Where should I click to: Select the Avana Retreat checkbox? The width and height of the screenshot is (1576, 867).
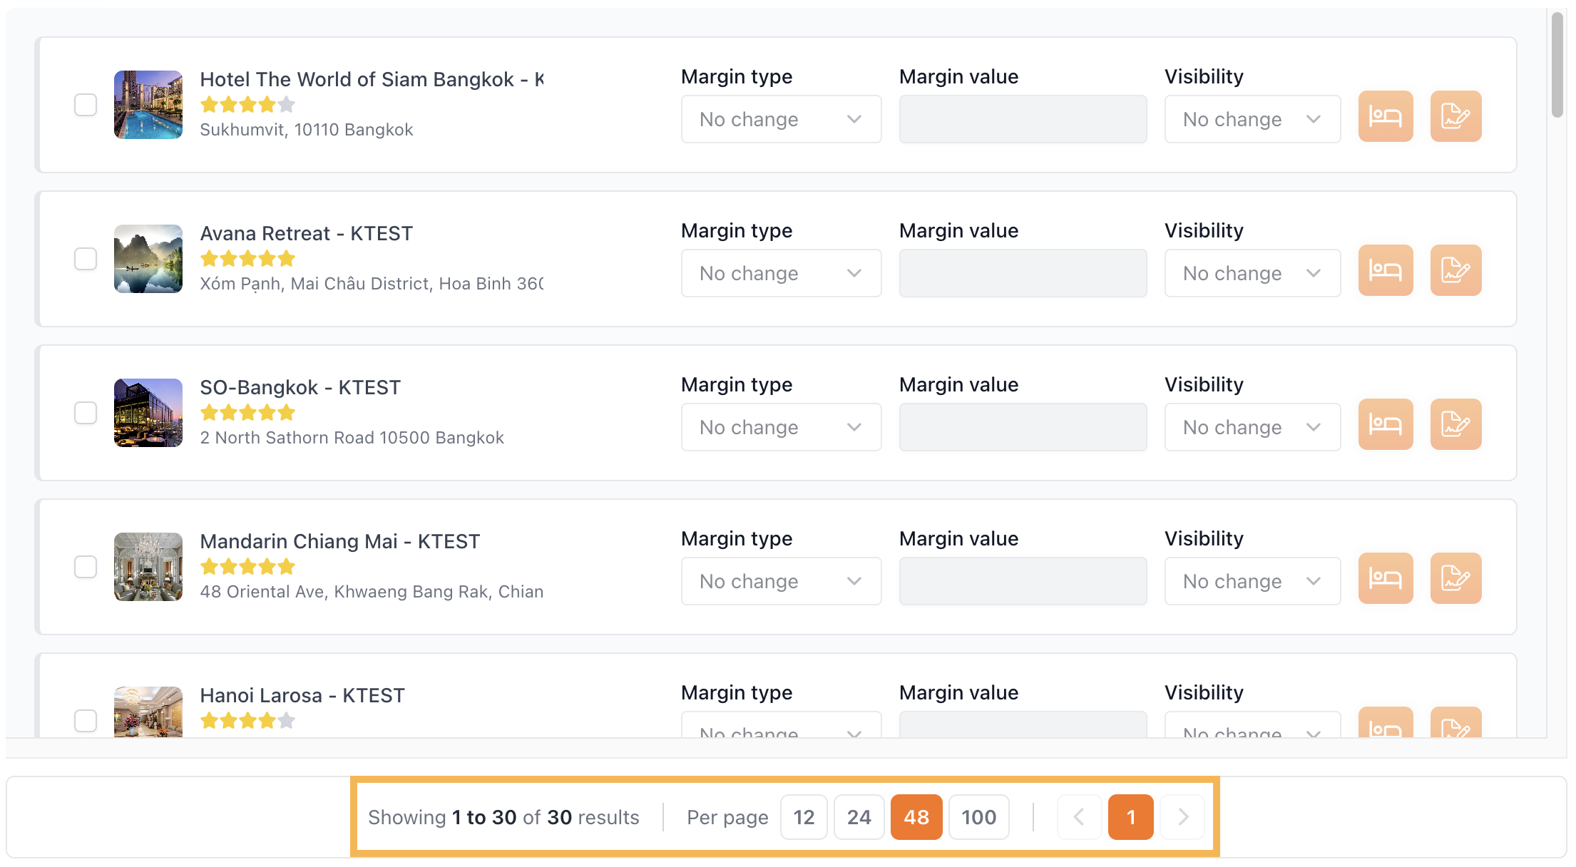tap(86, 259)
